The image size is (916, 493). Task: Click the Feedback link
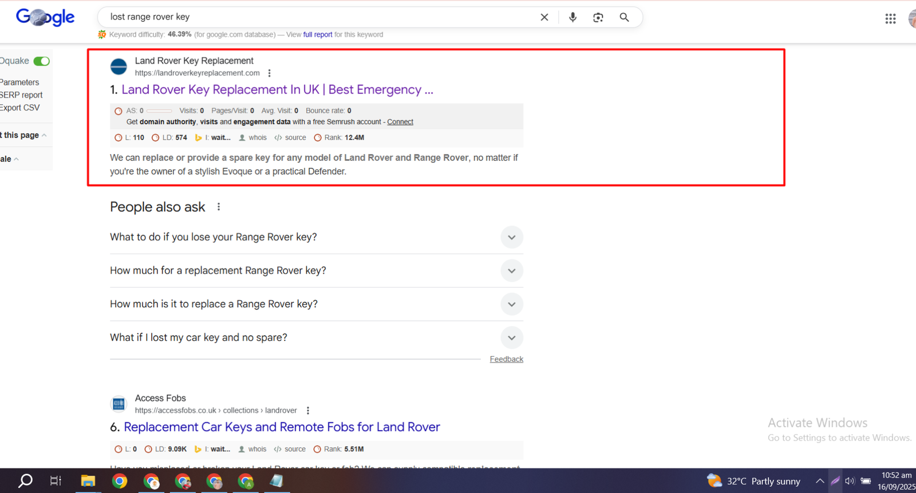[x=506, y=359]
